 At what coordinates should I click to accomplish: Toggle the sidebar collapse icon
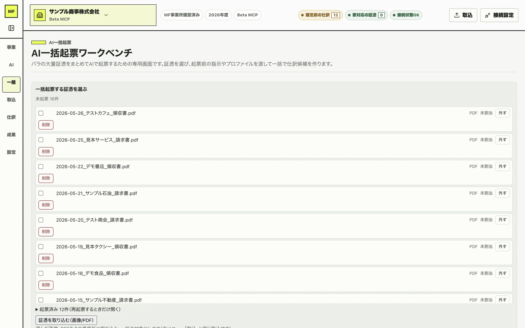(x=11, y=28)
